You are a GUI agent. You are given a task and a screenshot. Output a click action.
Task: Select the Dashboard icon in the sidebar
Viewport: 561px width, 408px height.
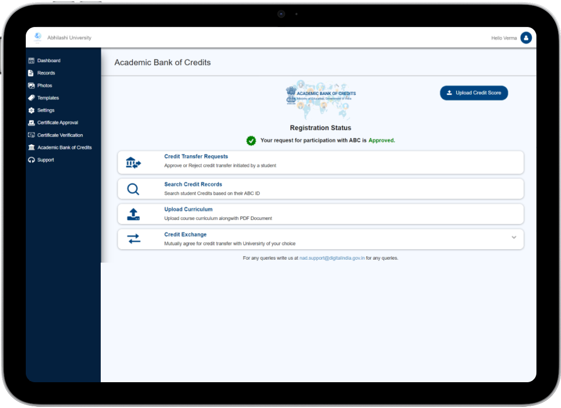tap(30, 60)
